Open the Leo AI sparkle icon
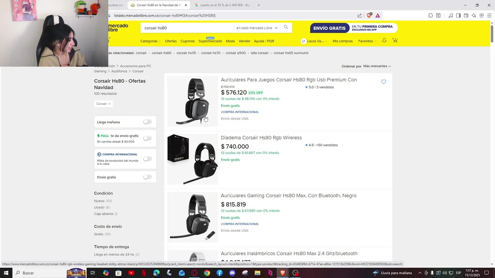 (x=474, y=15)
